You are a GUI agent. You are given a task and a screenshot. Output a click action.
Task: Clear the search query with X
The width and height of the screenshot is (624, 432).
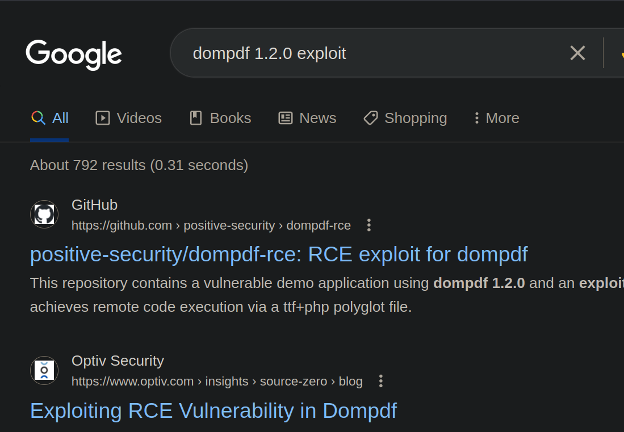pos(577,53)
